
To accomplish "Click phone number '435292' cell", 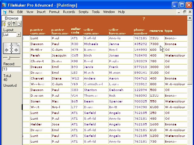I will (142, 44).
